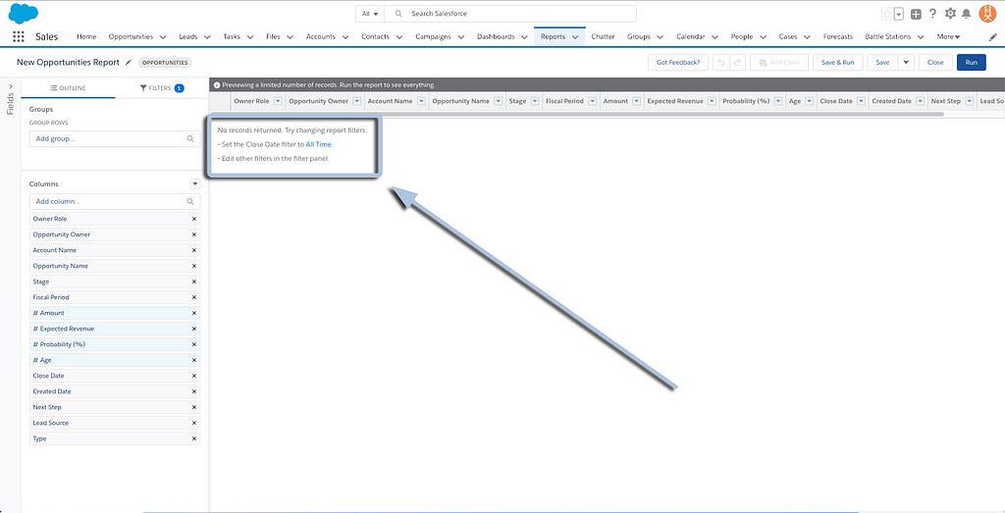This screenshot has width=1005, height=513.
Task: Click the user avatar profile icon
Action: tap(987, 14)
